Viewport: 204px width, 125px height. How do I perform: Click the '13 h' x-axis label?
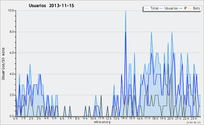point(116,119)
